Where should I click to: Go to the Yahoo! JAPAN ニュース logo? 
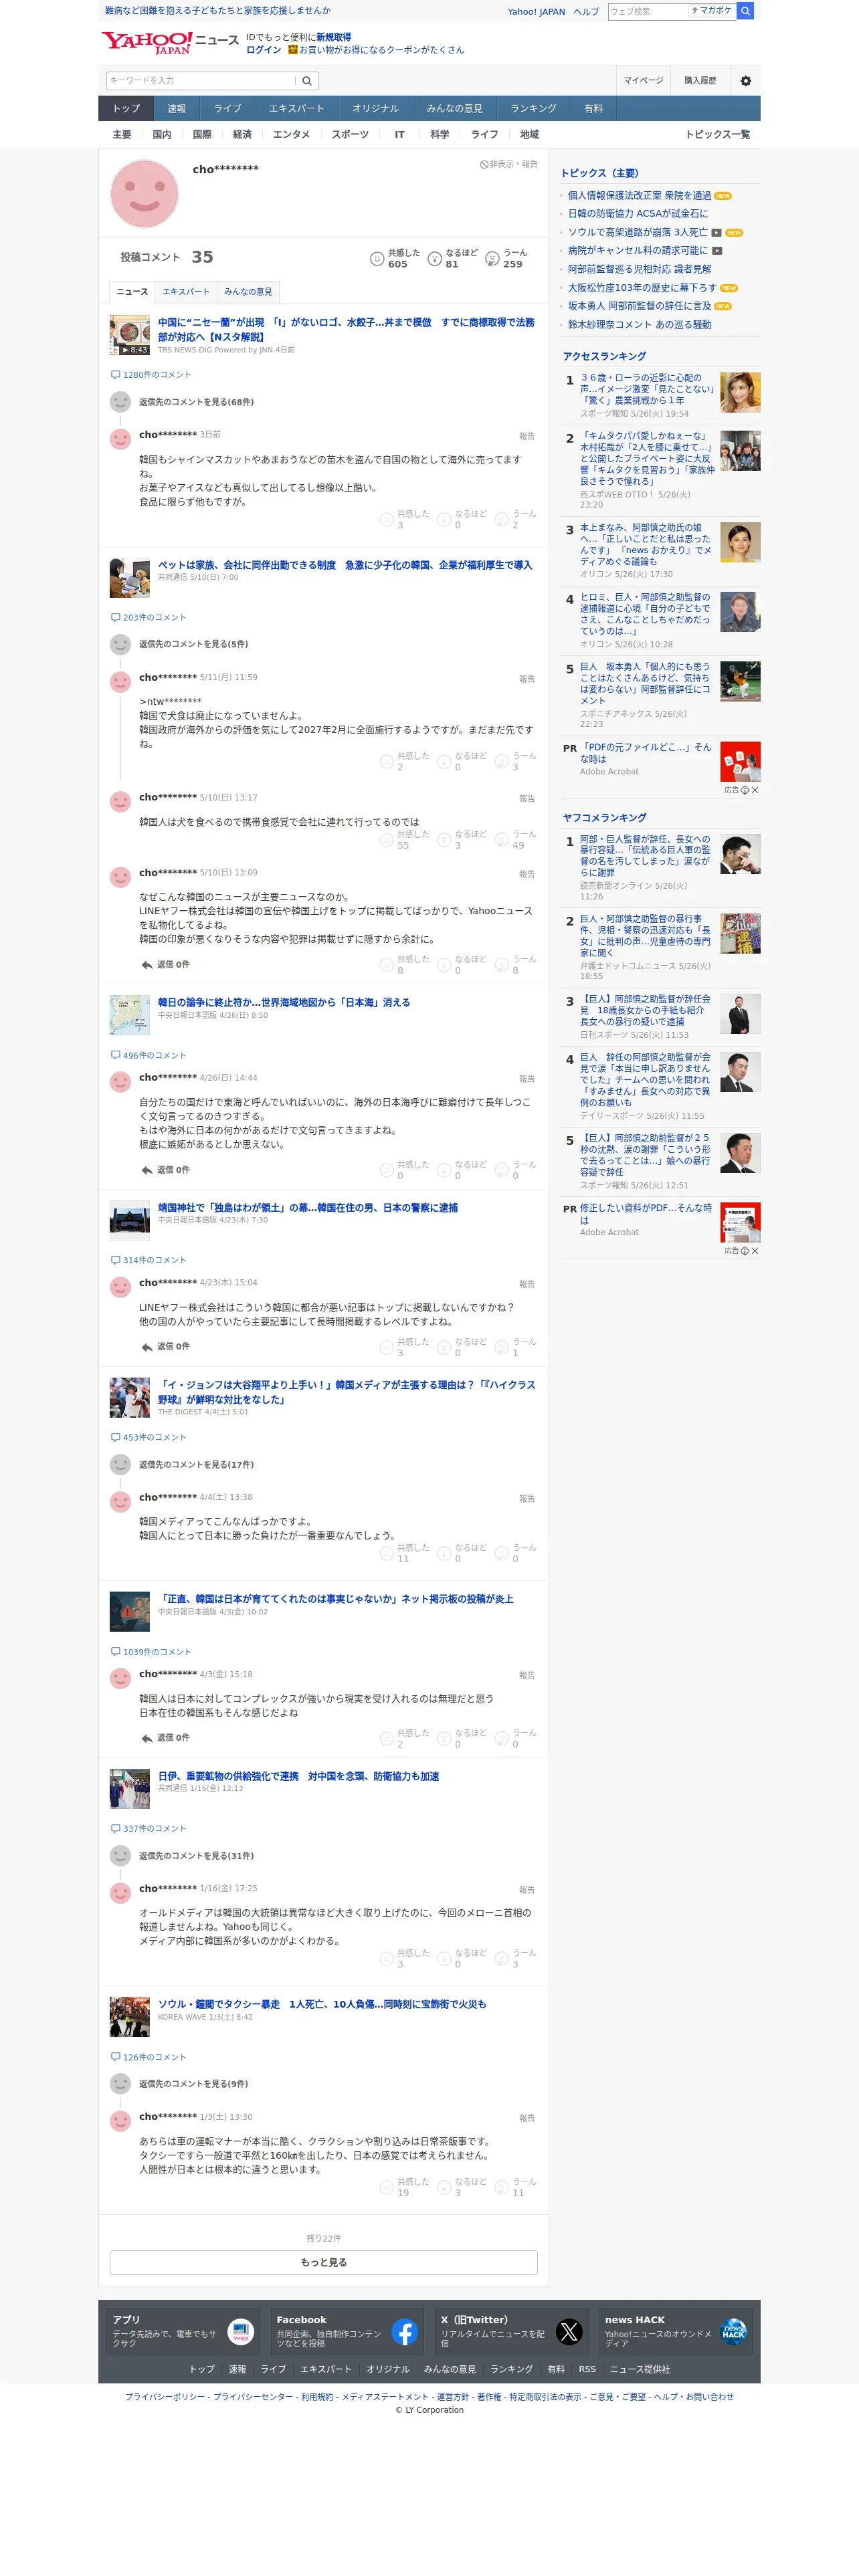[170, 42]
